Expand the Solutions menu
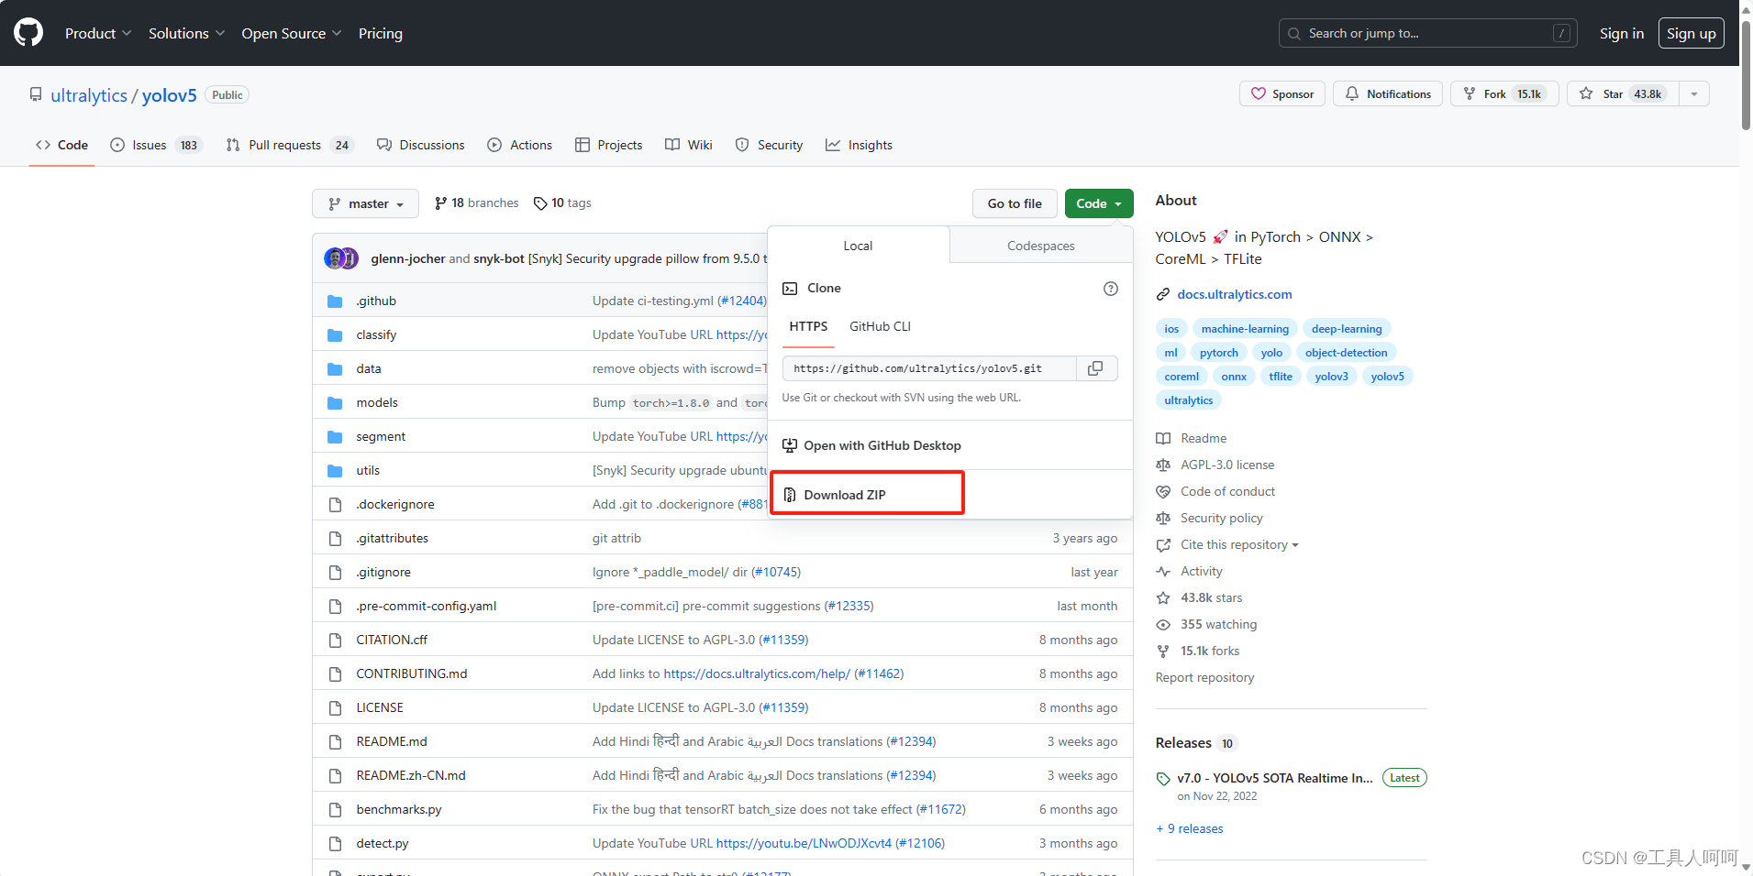The height and width of the screenshot is (876, 1753). (x=186, y=34)
